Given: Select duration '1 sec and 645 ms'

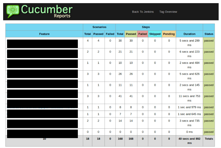Looking at the screenshot, I should coord(190,114).
